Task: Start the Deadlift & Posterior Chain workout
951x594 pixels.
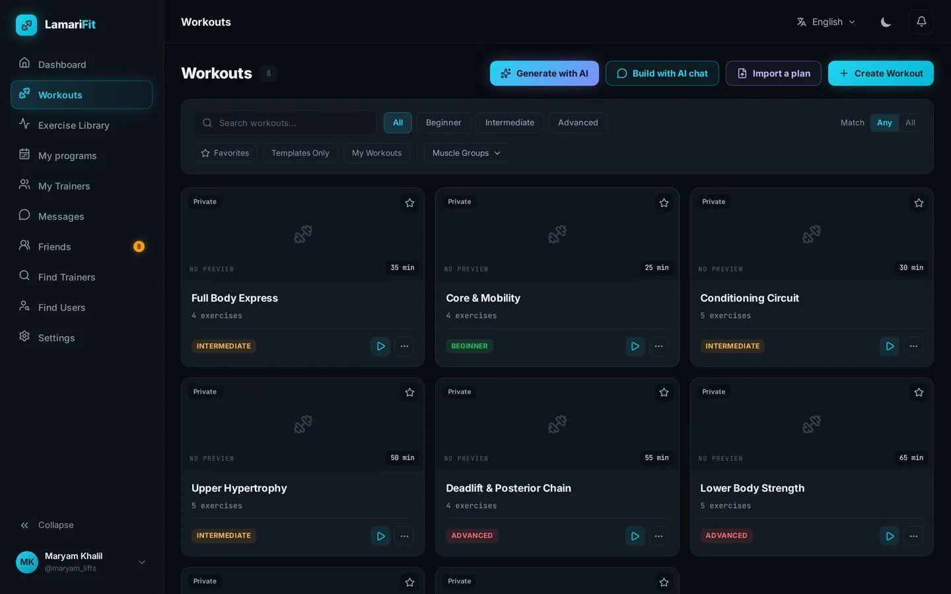Action: (x=635, y=536)
